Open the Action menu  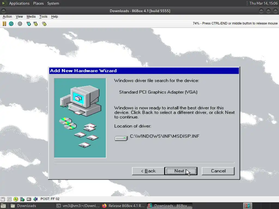click(7, 17)
